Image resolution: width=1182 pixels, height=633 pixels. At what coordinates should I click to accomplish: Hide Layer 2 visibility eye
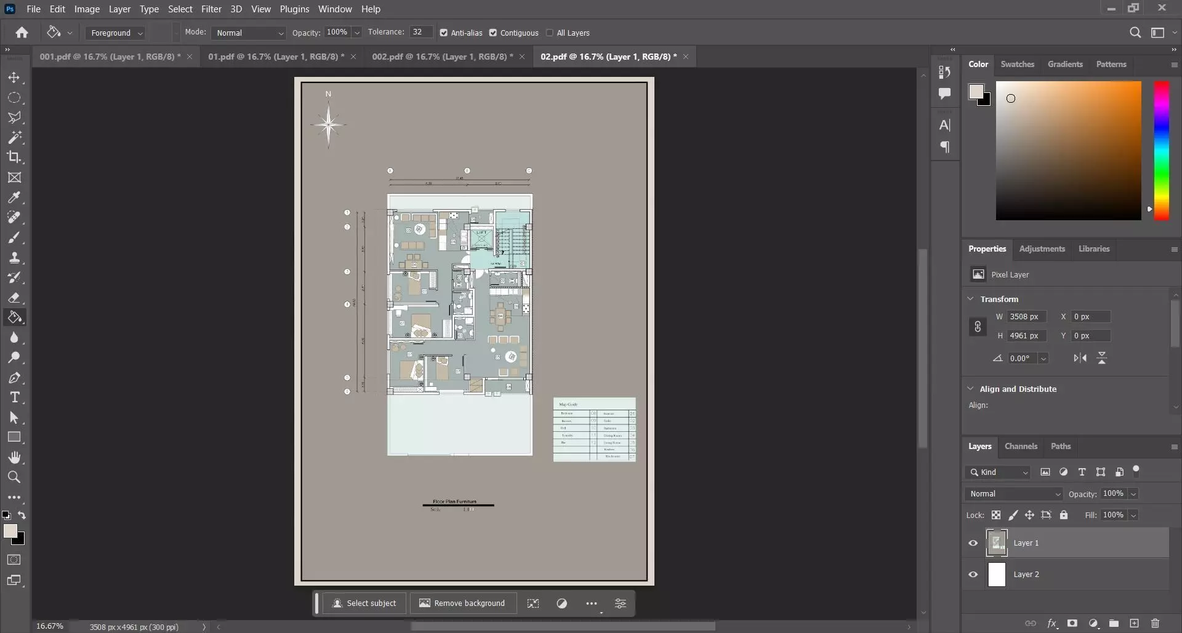click(973, 575)
